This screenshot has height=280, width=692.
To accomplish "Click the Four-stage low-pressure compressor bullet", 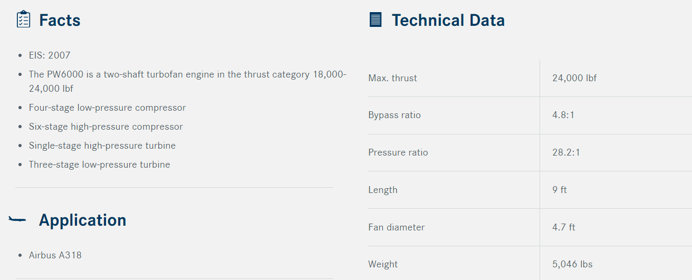I will click(x=108, y=108).
